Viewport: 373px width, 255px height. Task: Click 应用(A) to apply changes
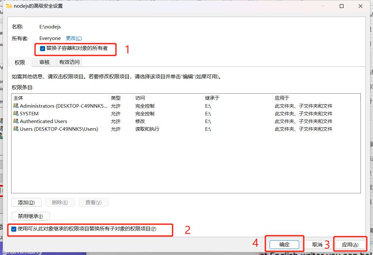(x=350, y=244)
